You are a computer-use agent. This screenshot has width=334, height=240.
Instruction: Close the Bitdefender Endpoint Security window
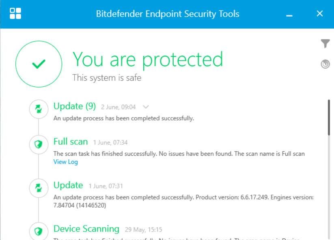pyautogui.click(x=320, y=13)
